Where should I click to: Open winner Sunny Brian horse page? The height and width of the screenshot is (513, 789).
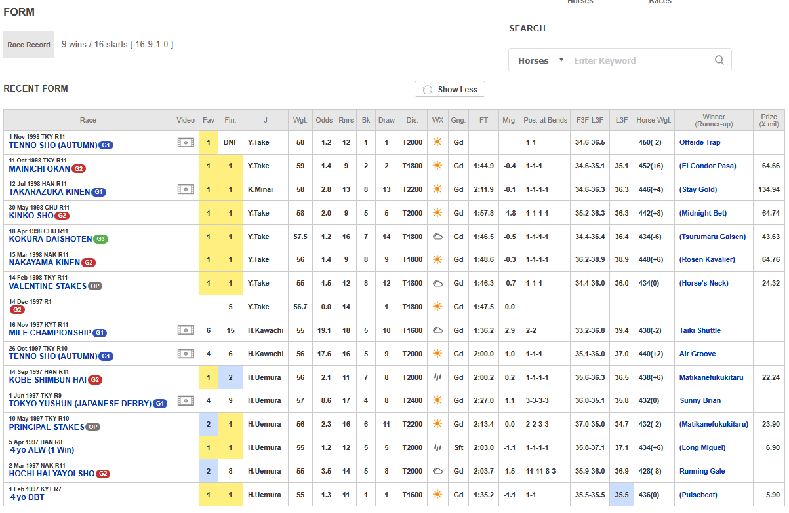click(x=700, y=400)
